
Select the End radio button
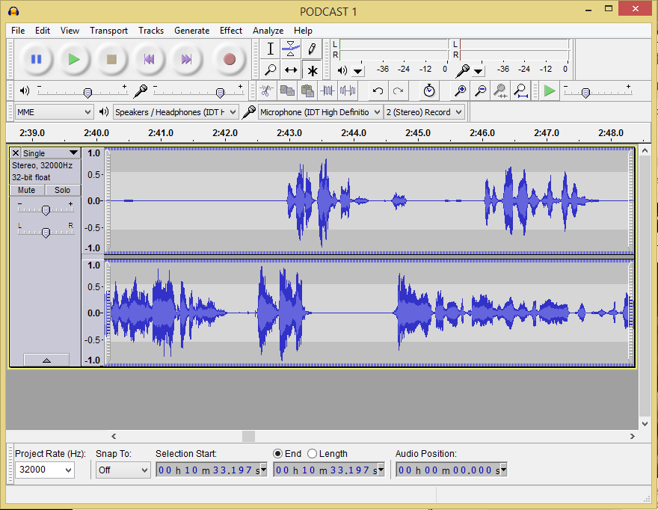[x=277, y=454]
